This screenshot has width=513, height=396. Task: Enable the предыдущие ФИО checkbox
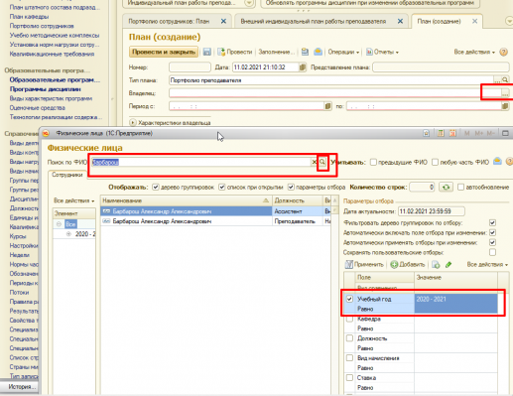[373, 162]
